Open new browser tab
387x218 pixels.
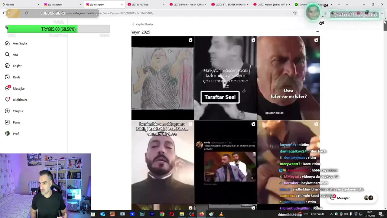339,5
